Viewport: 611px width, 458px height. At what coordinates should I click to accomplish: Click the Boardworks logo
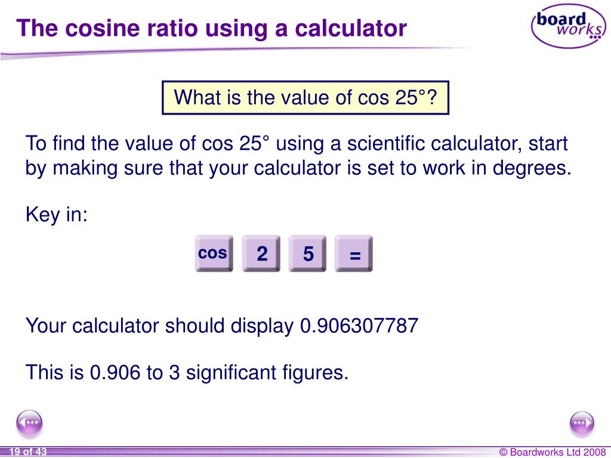[569, 26]
